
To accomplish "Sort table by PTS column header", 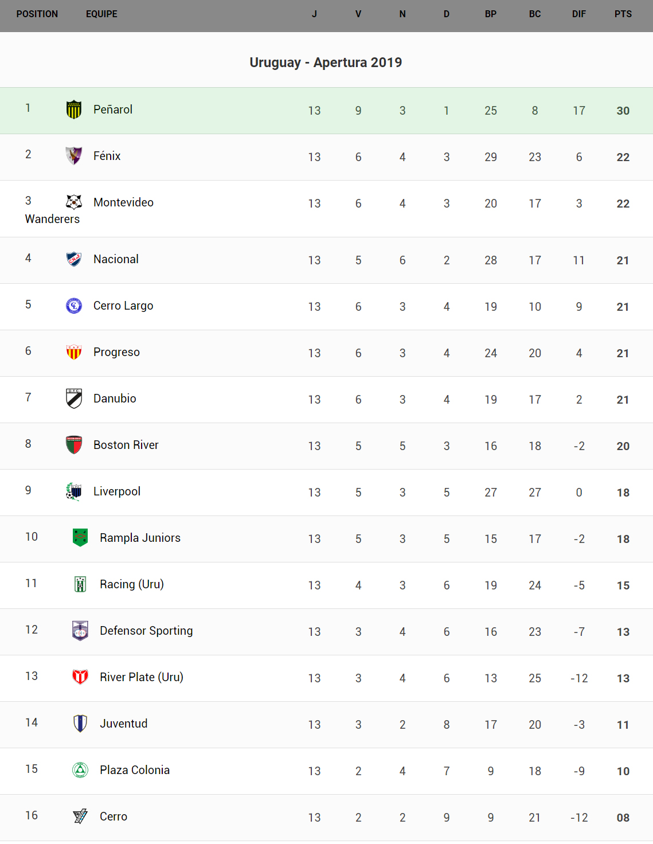I will (623, 14).
